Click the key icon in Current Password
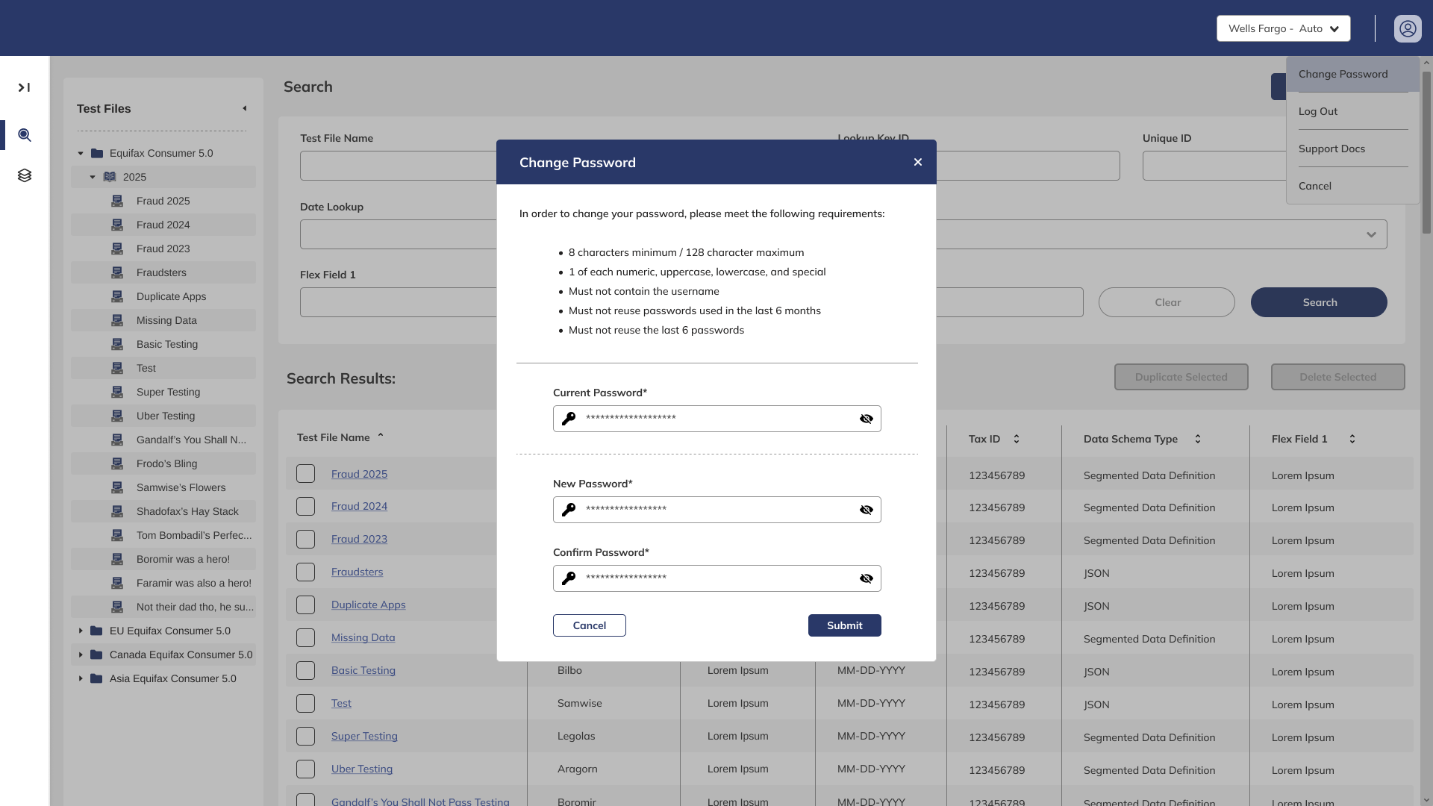 [569, 419]
